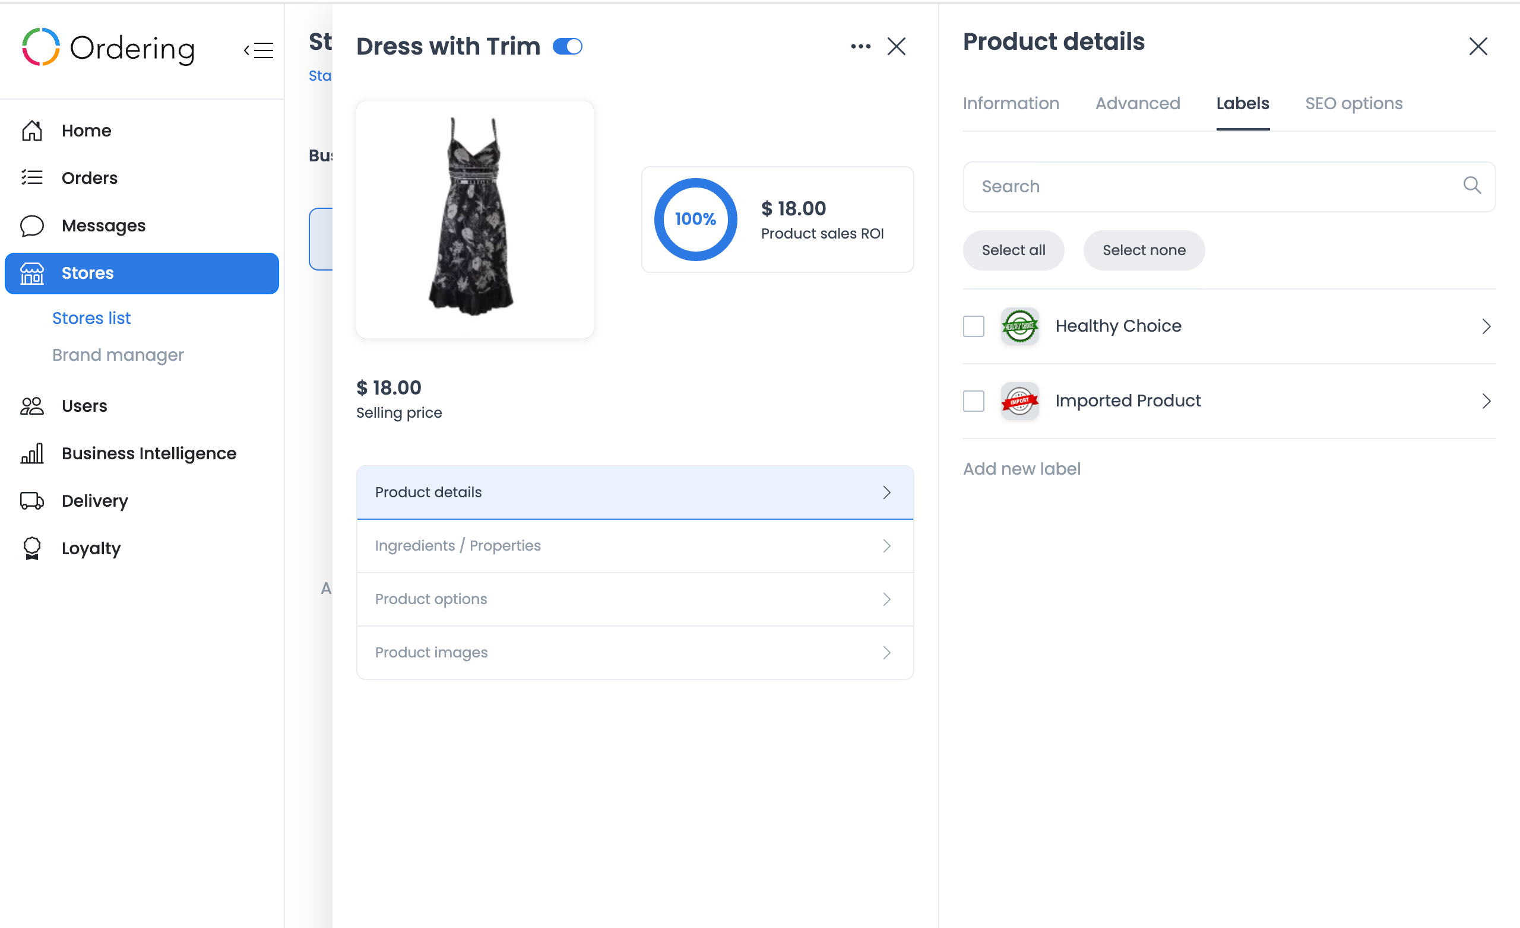Open Stores in the sidebar
This screenshot has width=1520, height=928.
coord(142,273)
